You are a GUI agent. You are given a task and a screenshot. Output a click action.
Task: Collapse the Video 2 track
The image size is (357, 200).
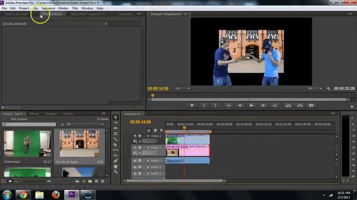pos(148,136)
